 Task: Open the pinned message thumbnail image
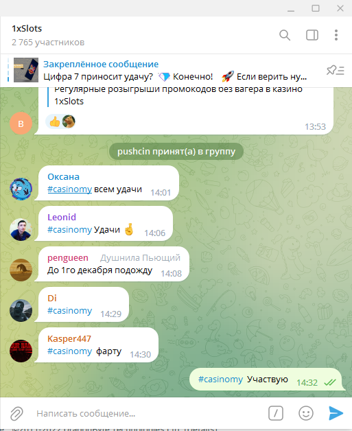(x=26, y=70)
